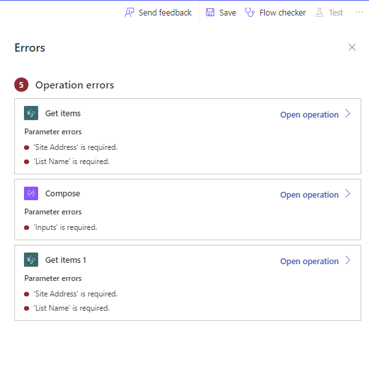Click the chevron next to Compose operation
The height and width of the screenshot is (372, 369).
pyautogui.click(x=348, y=194)
